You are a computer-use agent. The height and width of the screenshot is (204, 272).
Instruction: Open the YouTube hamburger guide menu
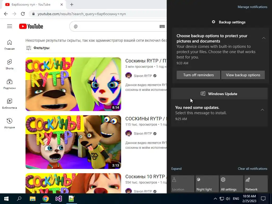(10, 26)
